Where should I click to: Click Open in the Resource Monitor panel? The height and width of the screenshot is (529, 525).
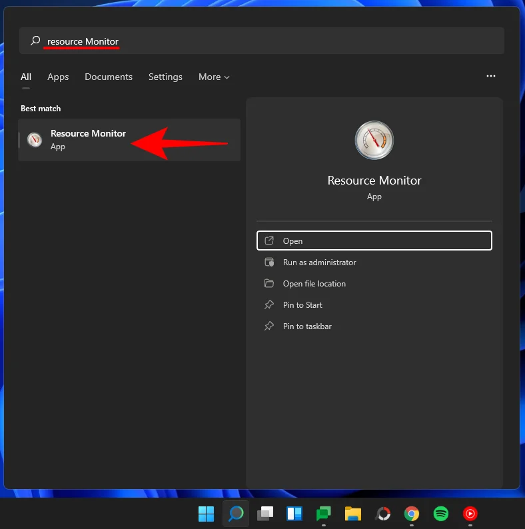tap(374, 241)
